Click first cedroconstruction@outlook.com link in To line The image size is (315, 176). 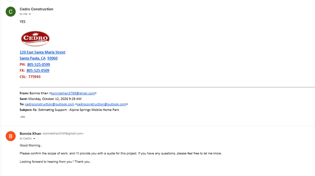[x=50, y=104]
